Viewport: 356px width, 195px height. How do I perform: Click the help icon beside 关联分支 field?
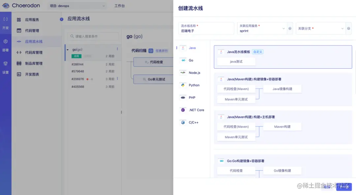348,28
